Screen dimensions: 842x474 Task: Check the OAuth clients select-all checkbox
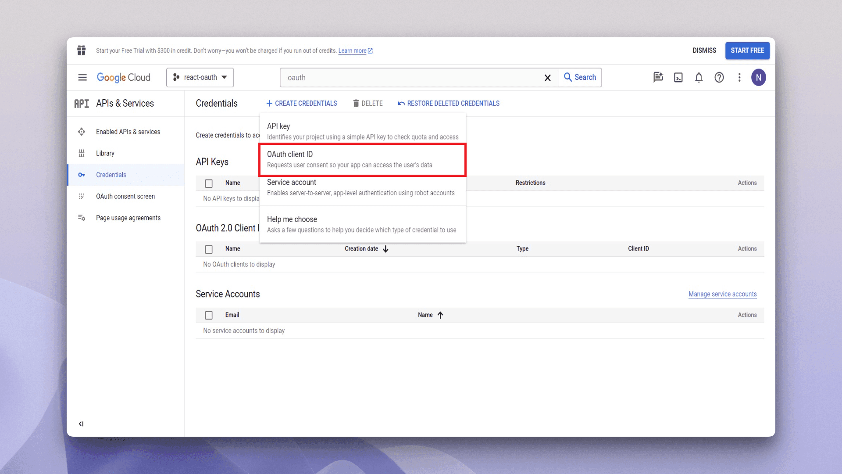209,249
